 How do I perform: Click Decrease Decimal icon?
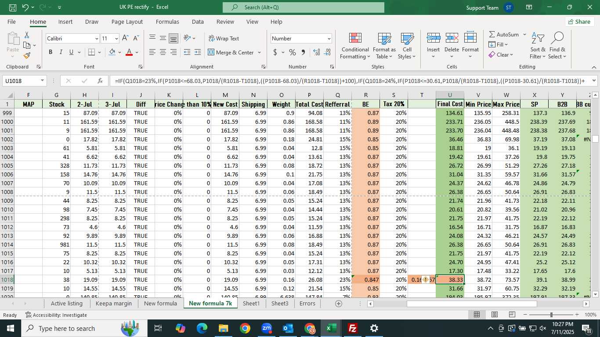(x=327, y=52)
